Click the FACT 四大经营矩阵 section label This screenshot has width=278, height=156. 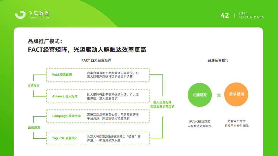(96, 60)
